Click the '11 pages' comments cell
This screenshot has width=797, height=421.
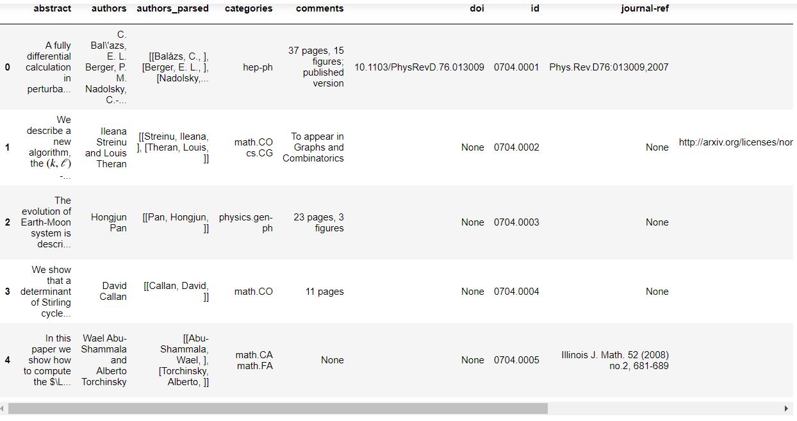[324, 292]
